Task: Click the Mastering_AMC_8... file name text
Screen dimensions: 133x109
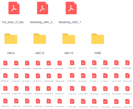Action: [x=43, y=22]
